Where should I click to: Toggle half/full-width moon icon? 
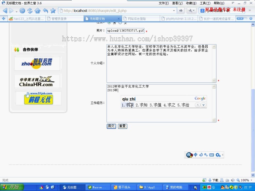201,155
